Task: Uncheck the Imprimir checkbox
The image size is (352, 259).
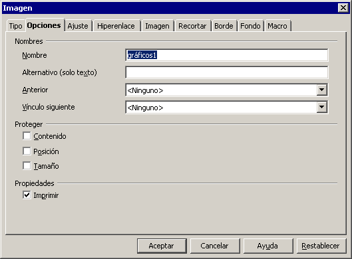Action: [x=27, y=195]
